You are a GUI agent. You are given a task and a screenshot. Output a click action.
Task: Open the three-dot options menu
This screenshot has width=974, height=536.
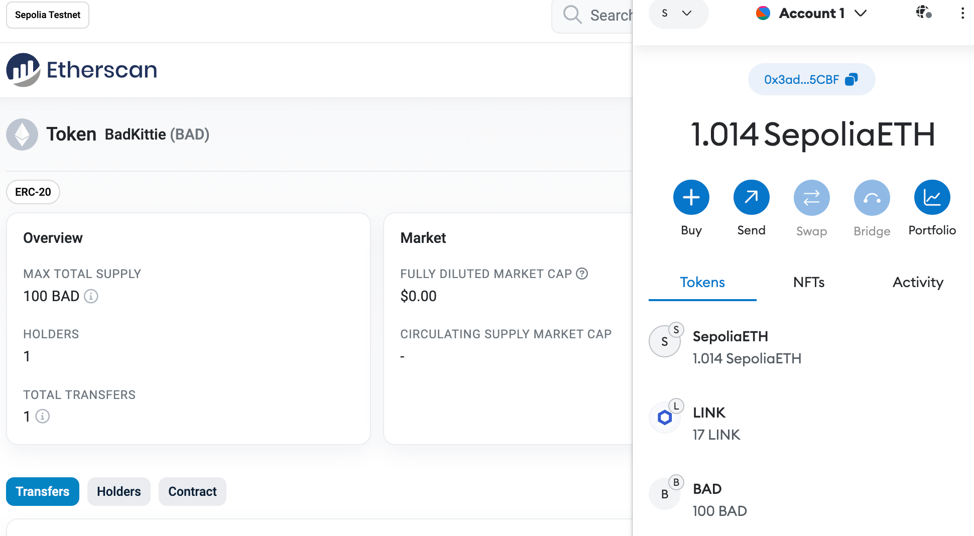pos(962,13)
